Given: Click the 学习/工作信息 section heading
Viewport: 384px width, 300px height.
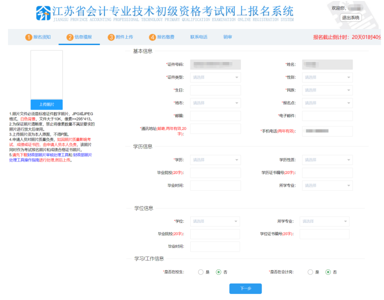Looking at the screenshot, I should click(x=149, y=259).
